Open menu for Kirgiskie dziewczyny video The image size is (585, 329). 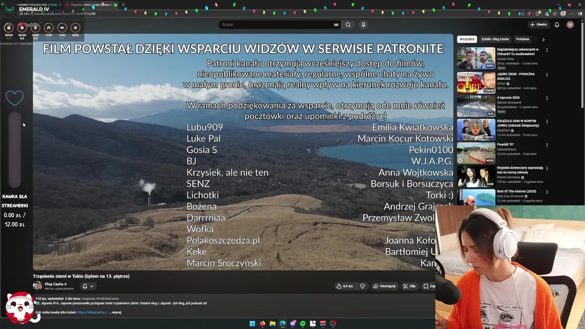[x=547, y=168]
